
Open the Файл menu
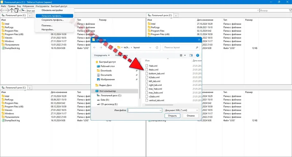3,6
